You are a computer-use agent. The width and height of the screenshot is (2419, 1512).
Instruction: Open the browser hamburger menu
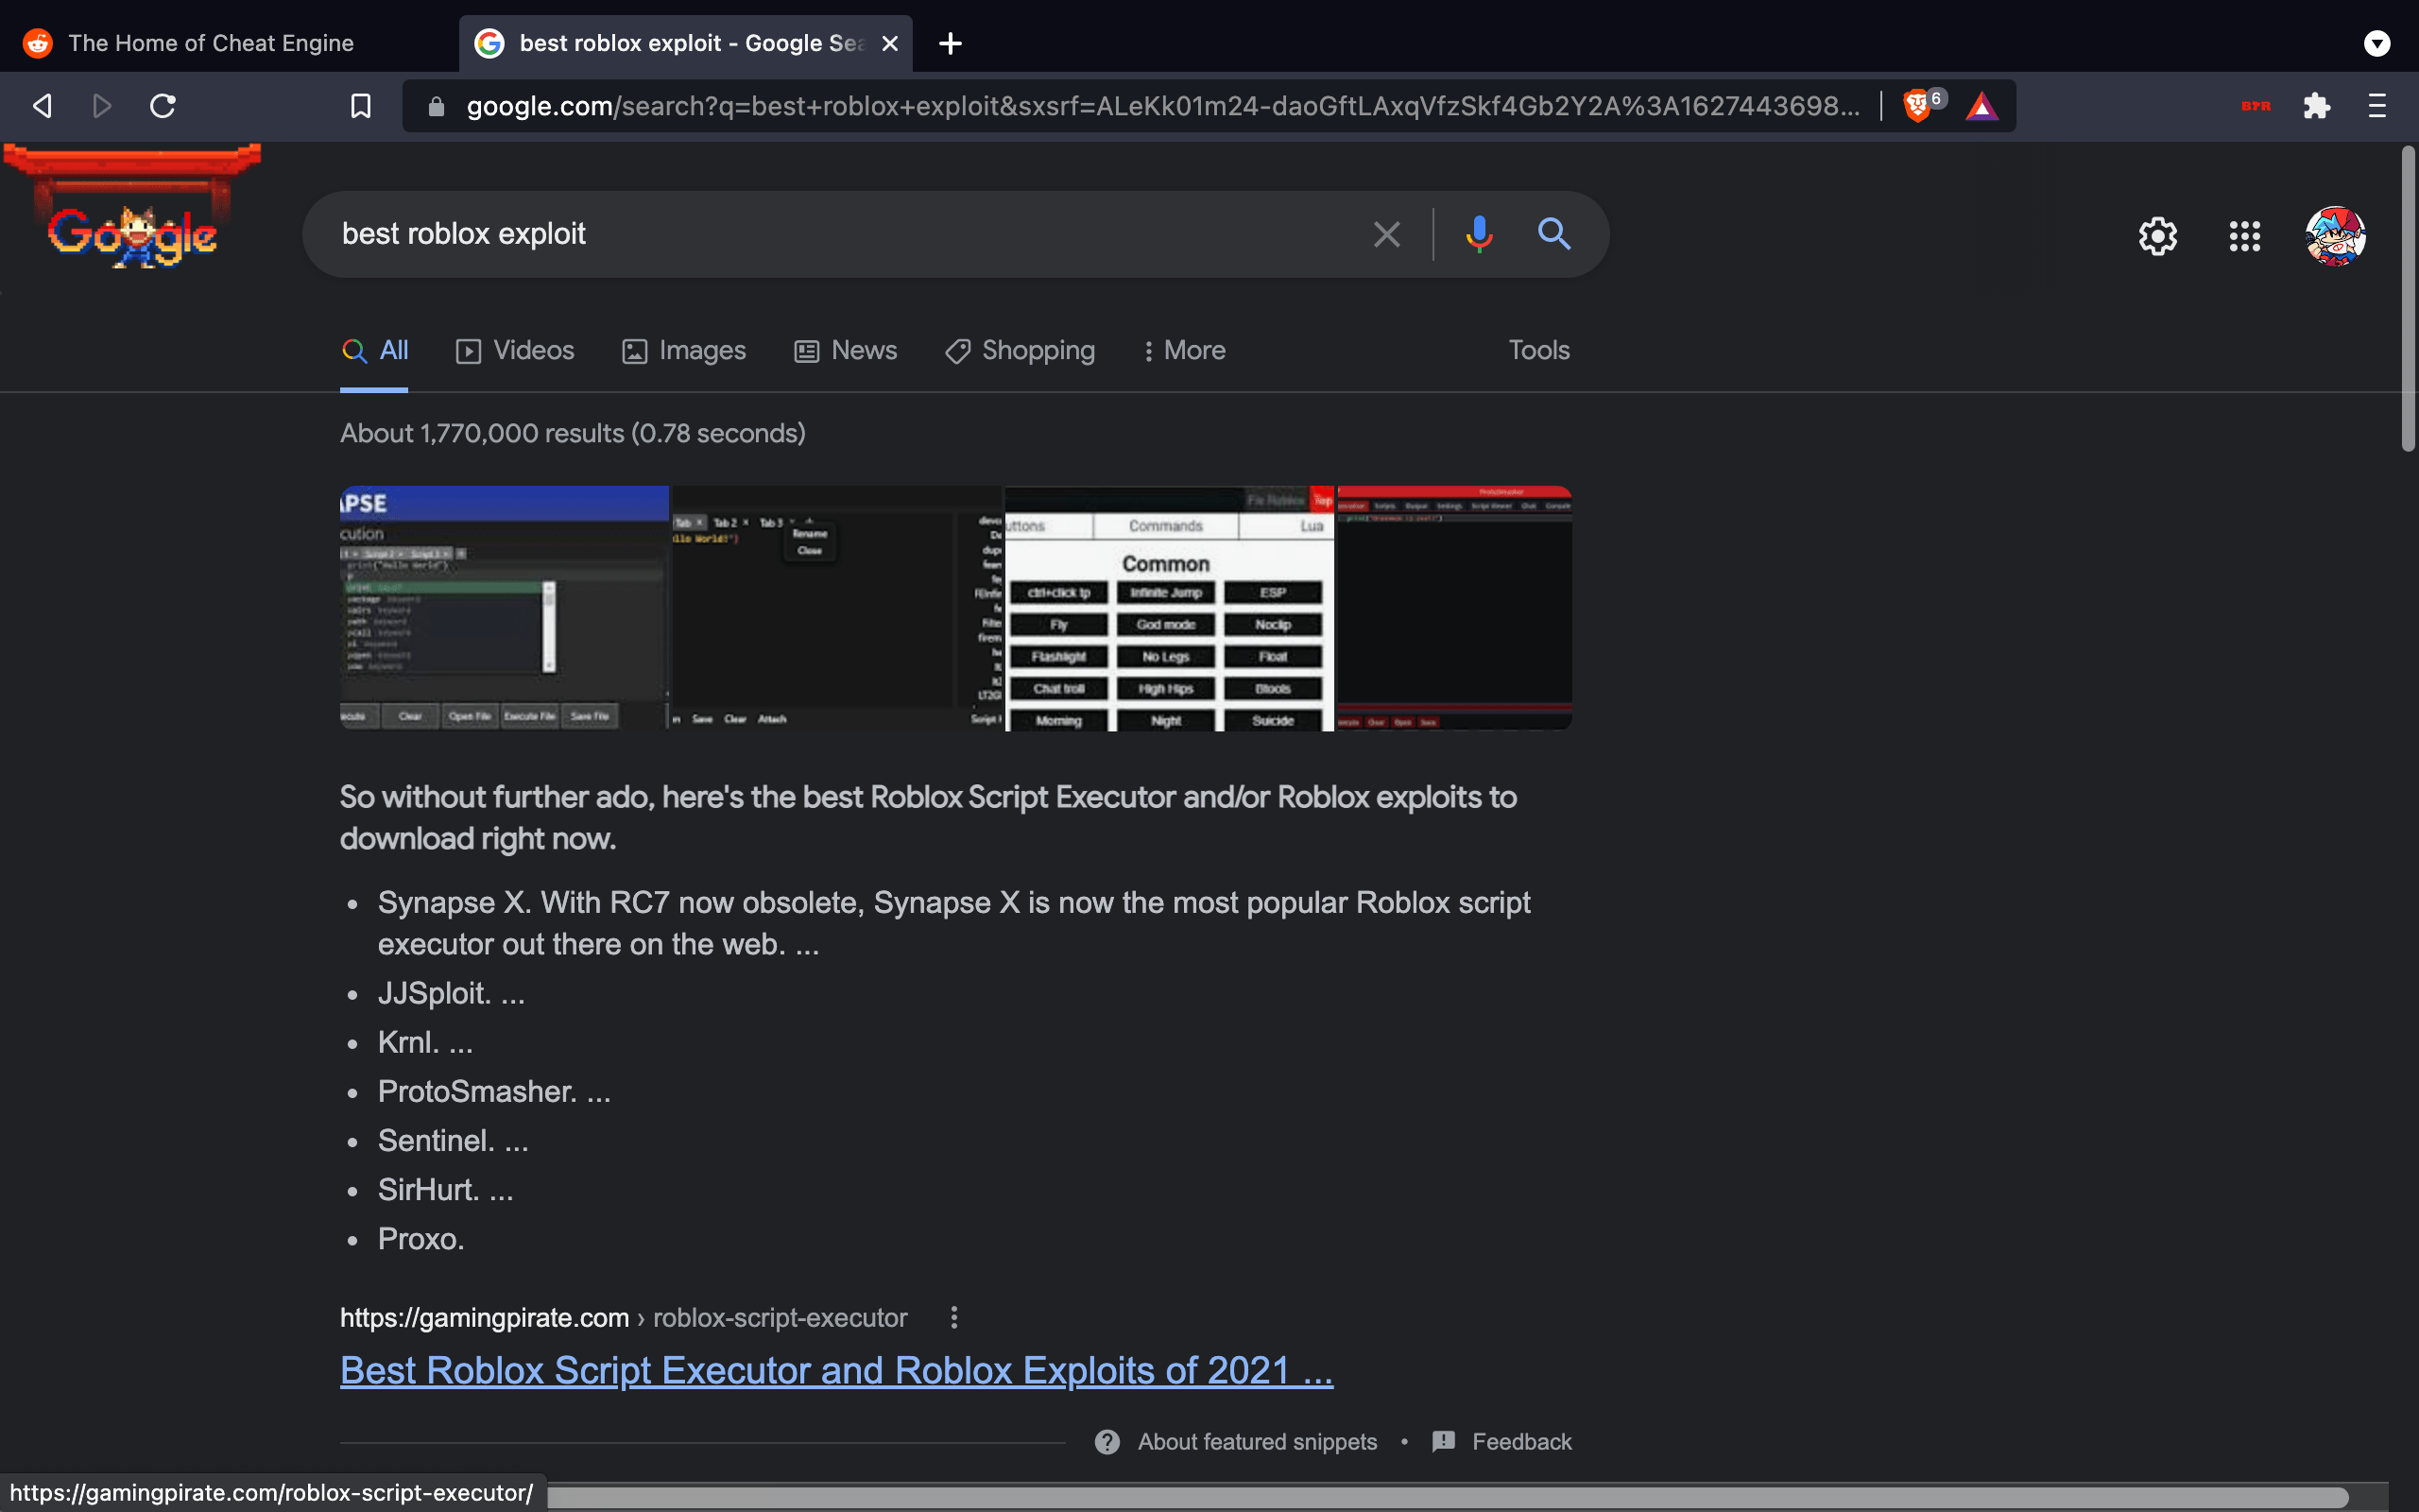(x=2377, y=106)
